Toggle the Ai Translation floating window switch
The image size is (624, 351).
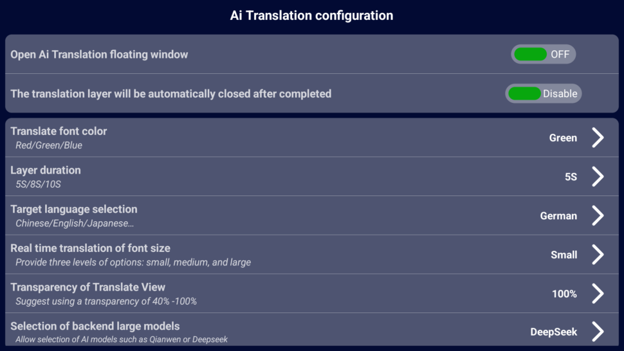coord(543,54)
